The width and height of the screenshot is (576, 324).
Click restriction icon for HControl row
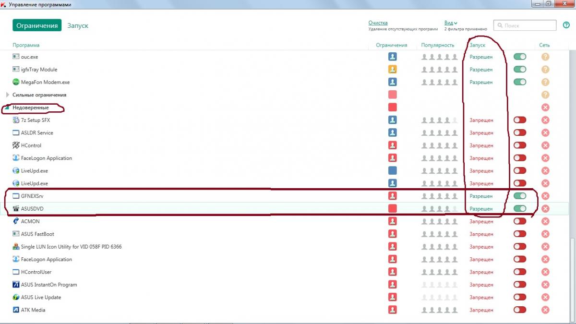click(x=392, y=145)
